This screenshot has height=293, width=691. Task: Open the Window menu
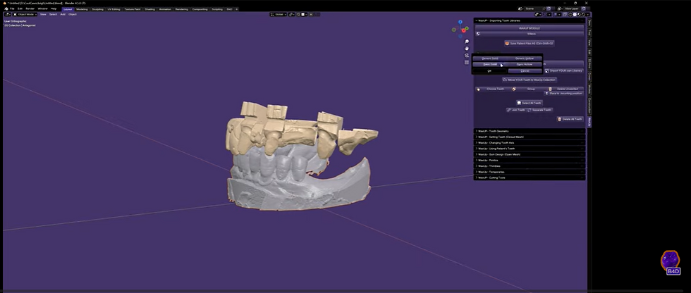43,8
